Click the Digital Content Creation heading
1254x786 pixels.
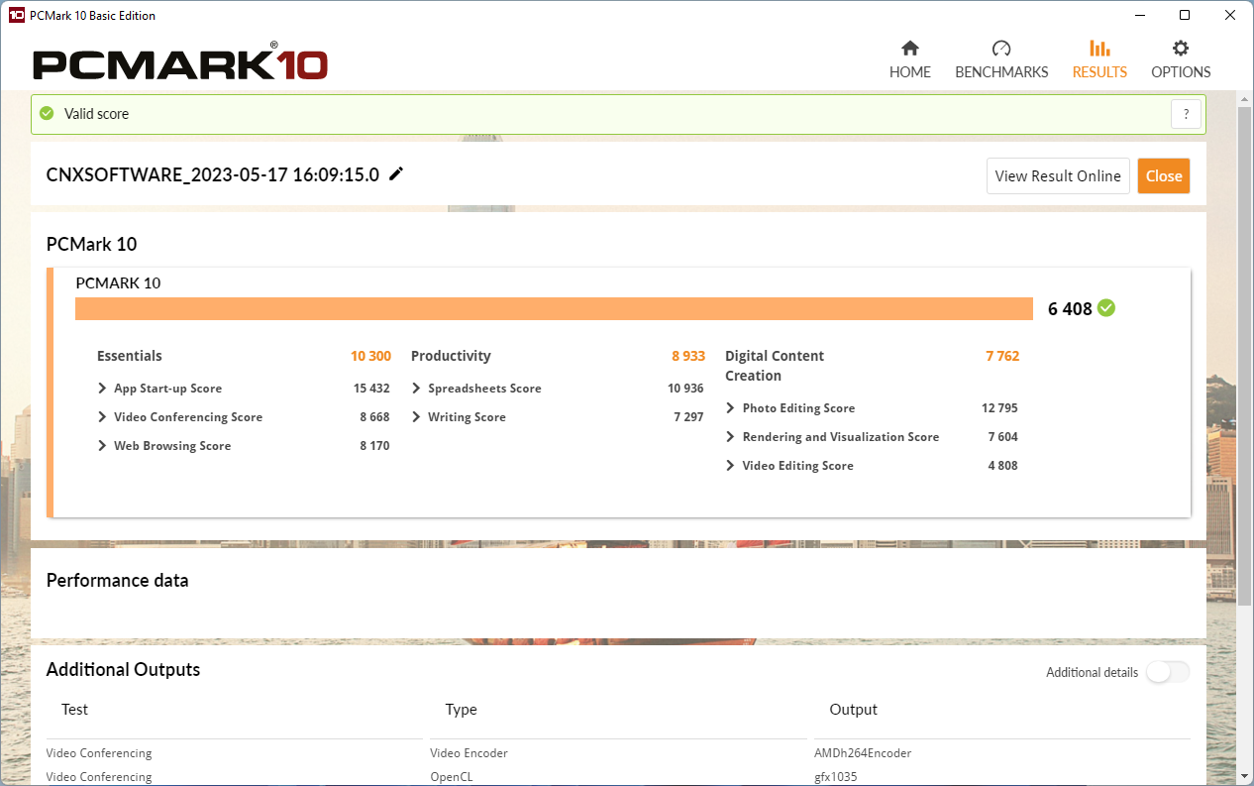(775, 366)
